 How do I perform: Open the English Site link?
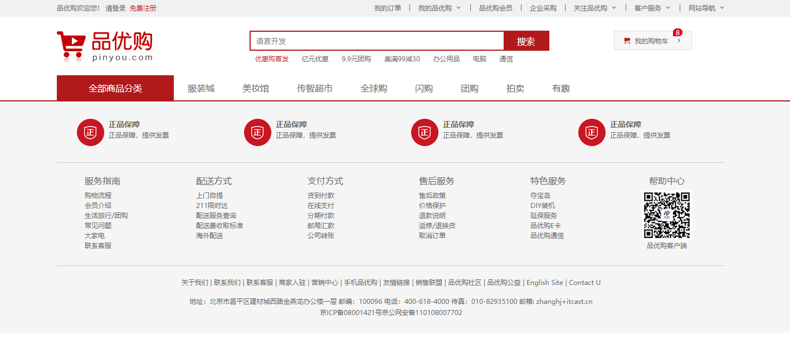coord(544,283)
